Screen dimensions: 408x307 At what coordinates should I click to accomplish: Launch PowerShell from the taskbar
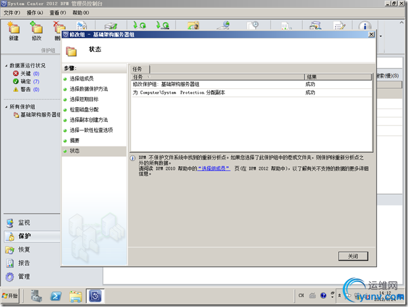coord(56,296)
